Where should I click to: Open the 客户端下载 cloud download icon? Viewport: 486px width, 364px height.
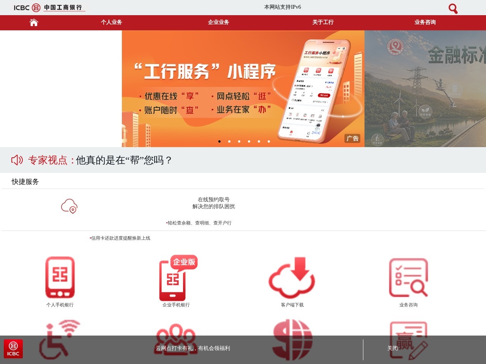pyautogui.click(x=292, y=278)
